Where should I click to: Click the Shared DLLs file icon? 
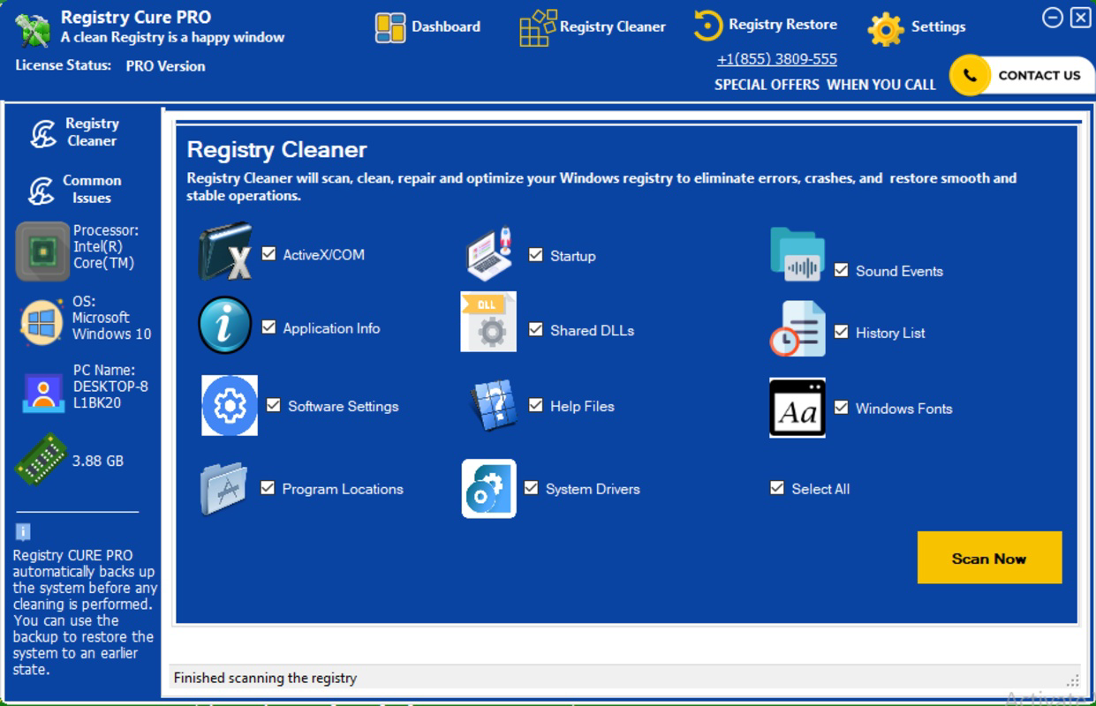click(x=488, y=322)
